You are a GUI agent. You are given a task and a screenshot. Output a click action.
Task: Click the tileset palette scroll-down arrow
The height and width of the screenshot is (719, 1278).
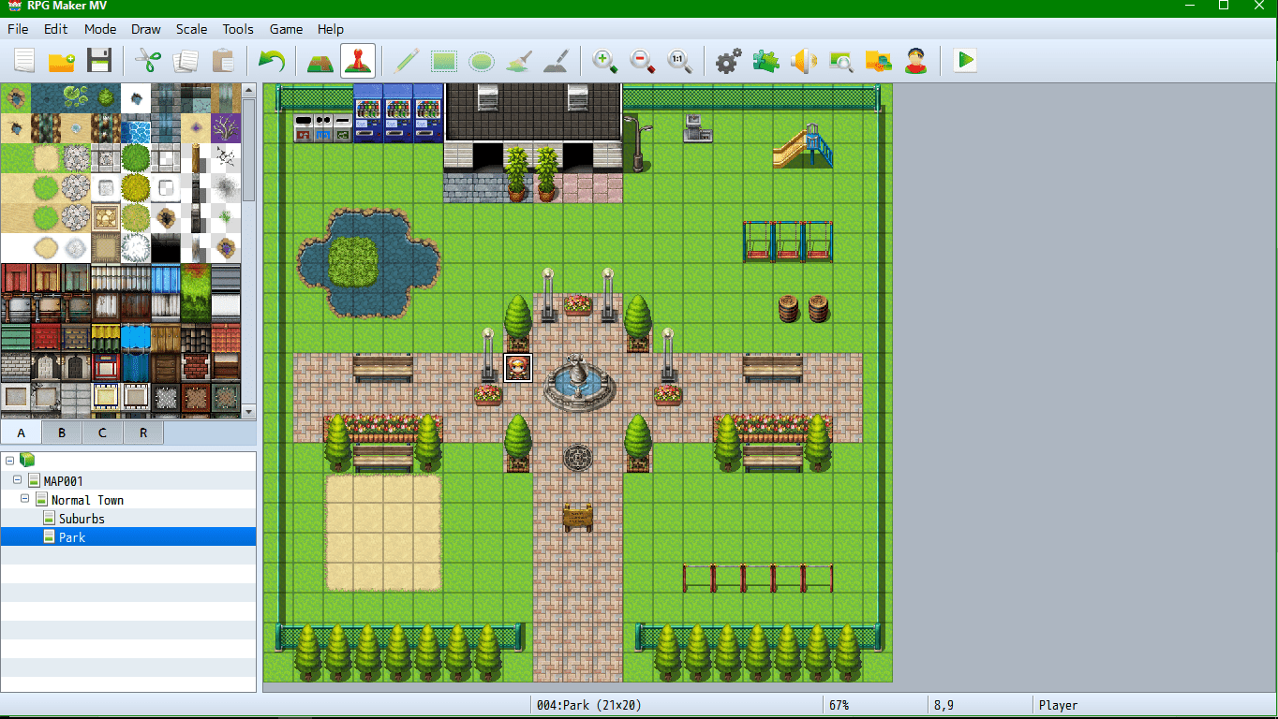[248, 411]
